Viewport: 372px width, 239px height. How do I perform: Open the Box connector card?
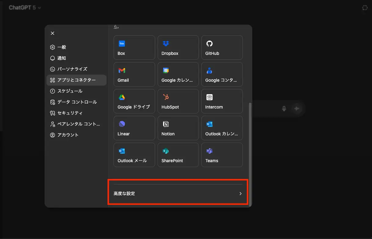click(x=134, y=48)
